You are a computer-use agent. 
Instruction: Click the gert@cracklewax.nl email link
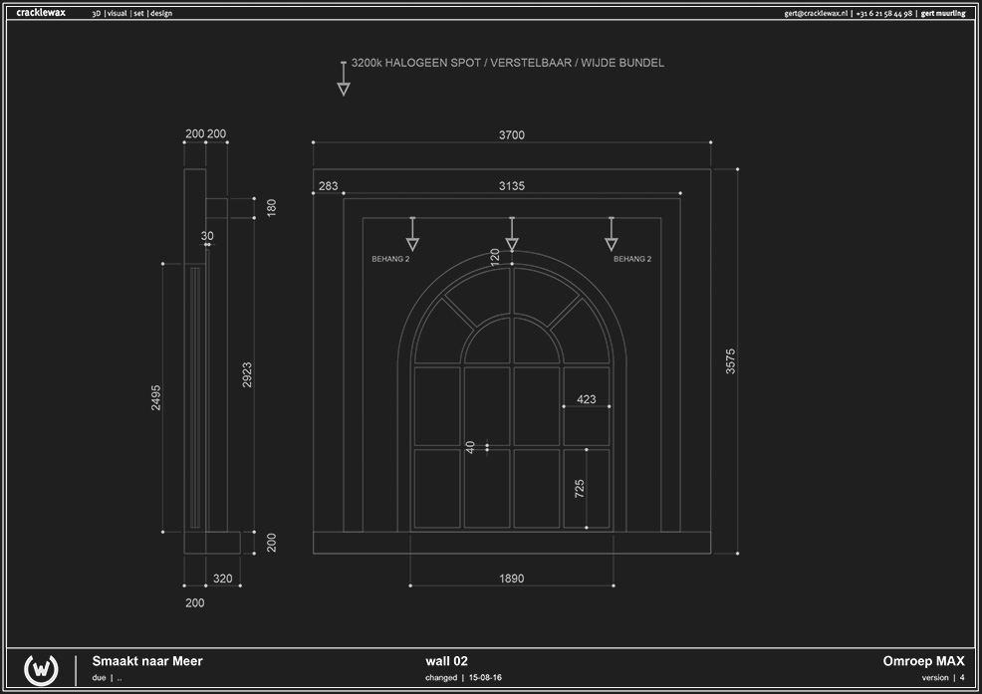click(815, 13)
